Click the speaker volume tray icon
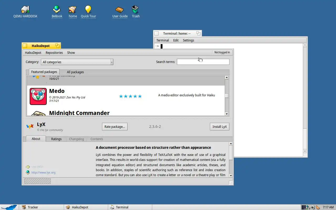This screenshot has width=336, height=210. pyautogui.click(x=313, y=207)
